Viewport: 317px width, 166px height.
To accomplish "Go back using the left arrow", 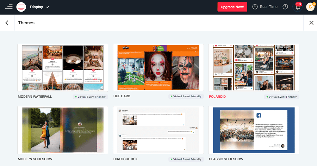I will pyautogui.click(x=7, y=23).
